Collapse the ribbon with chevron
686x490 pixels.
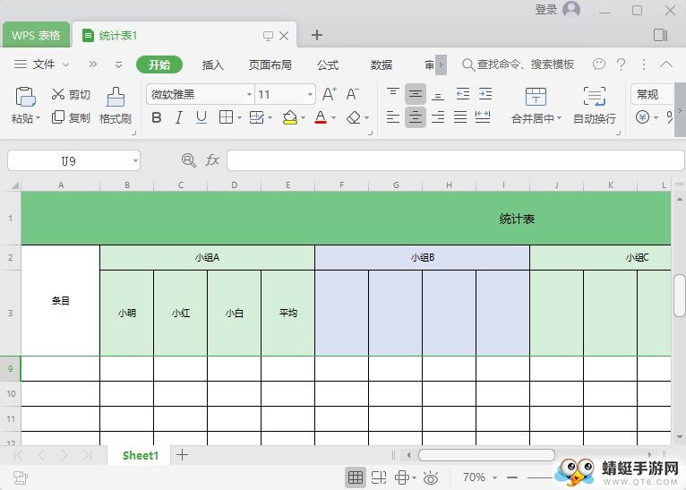click(666, 64)
